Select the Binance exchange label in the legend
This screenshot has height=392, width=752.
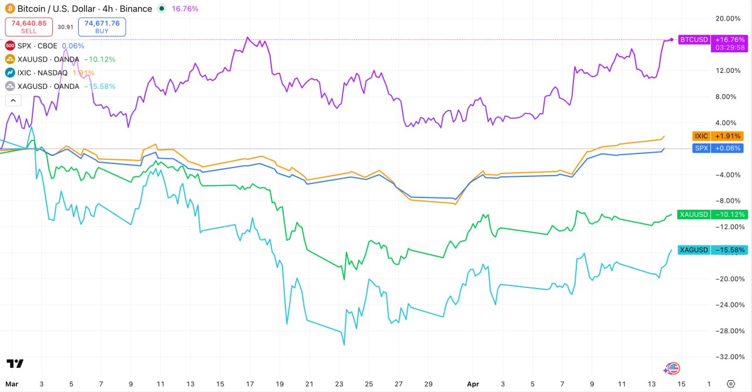pyautogui.click(x=137, y=9)
